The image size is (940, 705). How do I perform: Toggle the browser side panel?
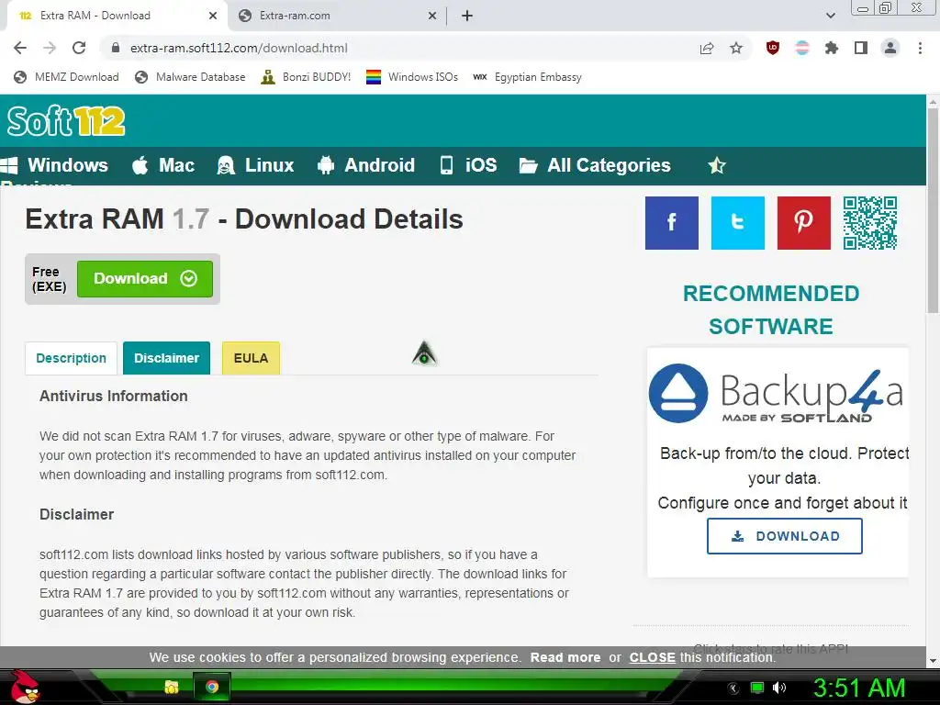click(x=861, y=48)
